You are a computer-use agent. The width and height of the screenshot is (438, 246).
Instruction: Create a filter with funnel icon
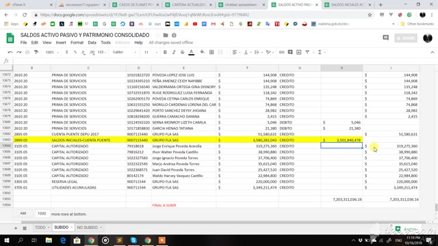coord(307,52)
